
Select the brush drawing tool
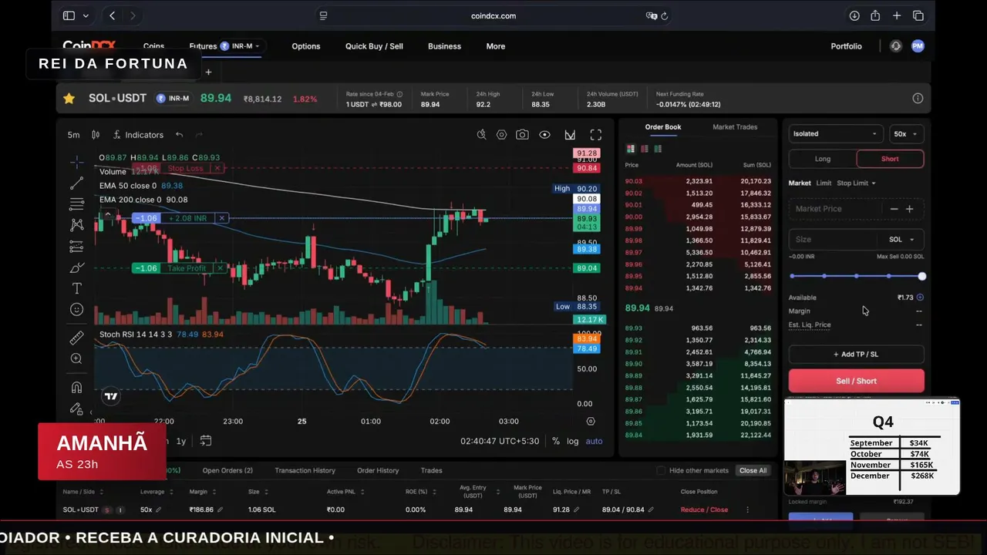coord(77,267)
